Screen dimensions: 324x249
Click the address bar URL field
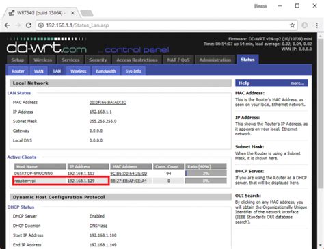pos(166,25)
